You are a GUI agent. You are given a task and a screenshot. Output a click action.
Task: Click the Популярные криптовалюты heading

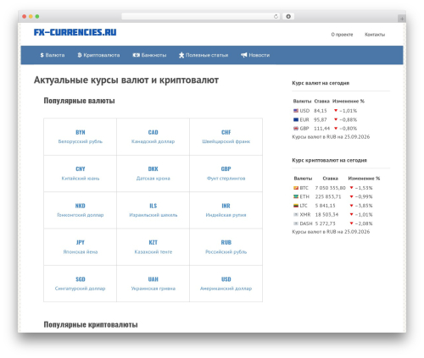[91, 325]
